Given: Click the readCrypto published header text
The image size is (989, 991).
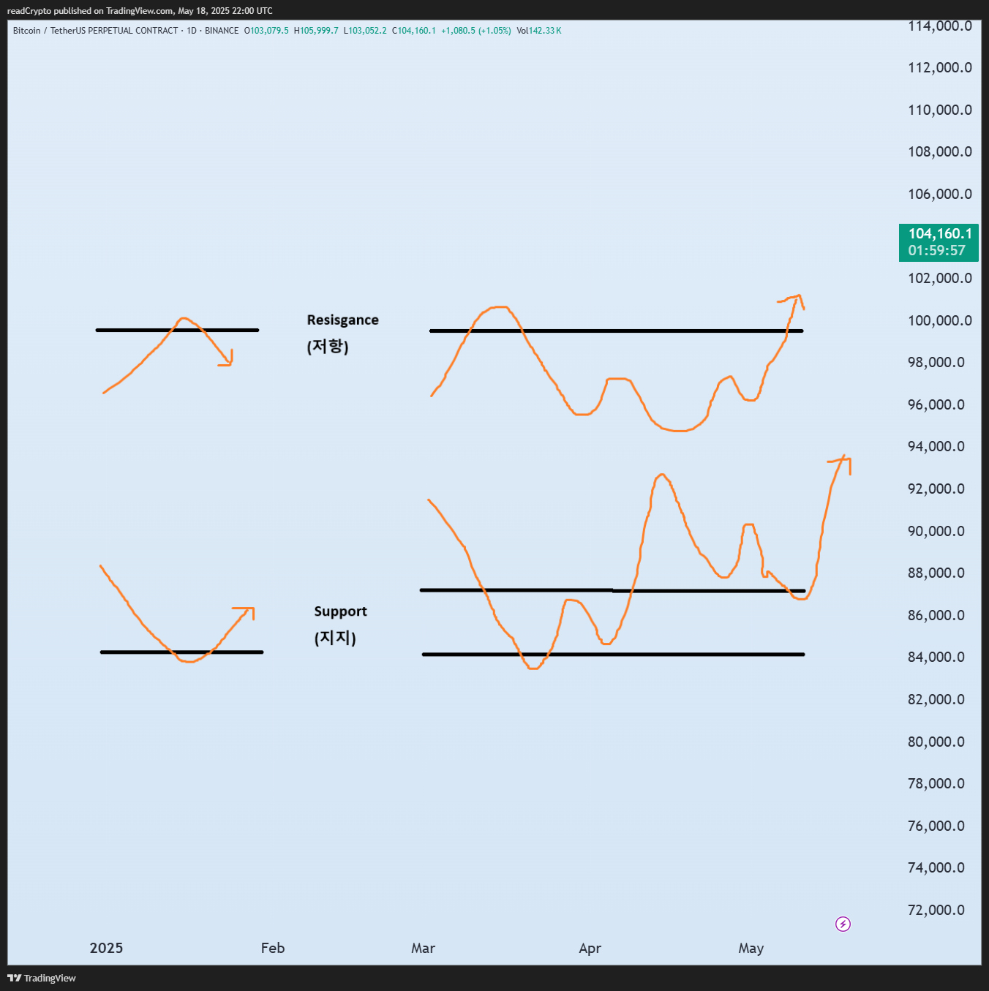Looking at the screenshot, I should tap(140, 11).
